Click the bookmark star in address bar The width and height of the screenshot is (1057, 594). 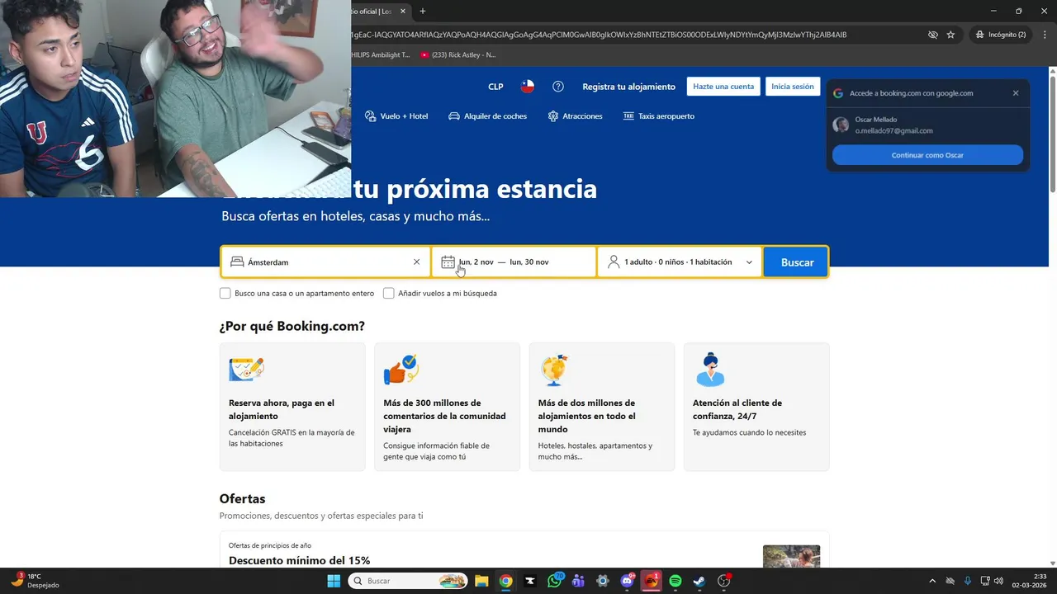pyautogui.click(x=950, y=35)
